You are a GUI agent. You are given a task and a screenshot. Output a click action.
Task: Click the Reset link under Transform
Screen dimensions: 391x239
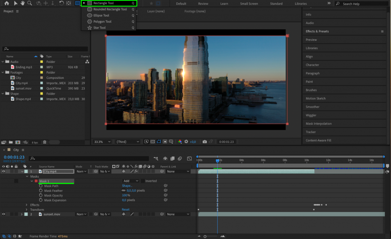[x=125, y=209]
